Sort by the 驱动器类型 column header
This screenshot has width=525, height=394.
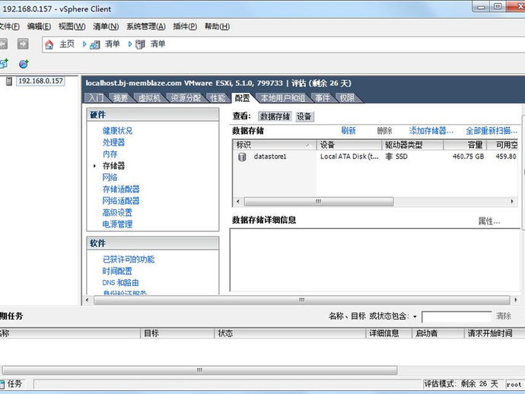pyautogui.click(x=412, y=145)
